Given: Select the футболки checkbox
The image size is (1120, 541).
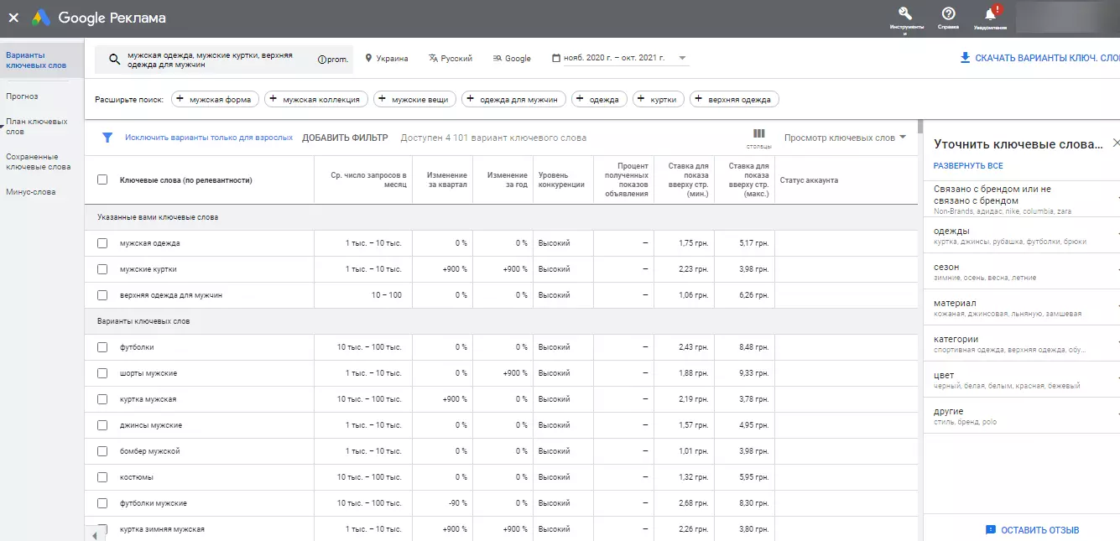Looking at the screenshot, I should click(102, 347).
